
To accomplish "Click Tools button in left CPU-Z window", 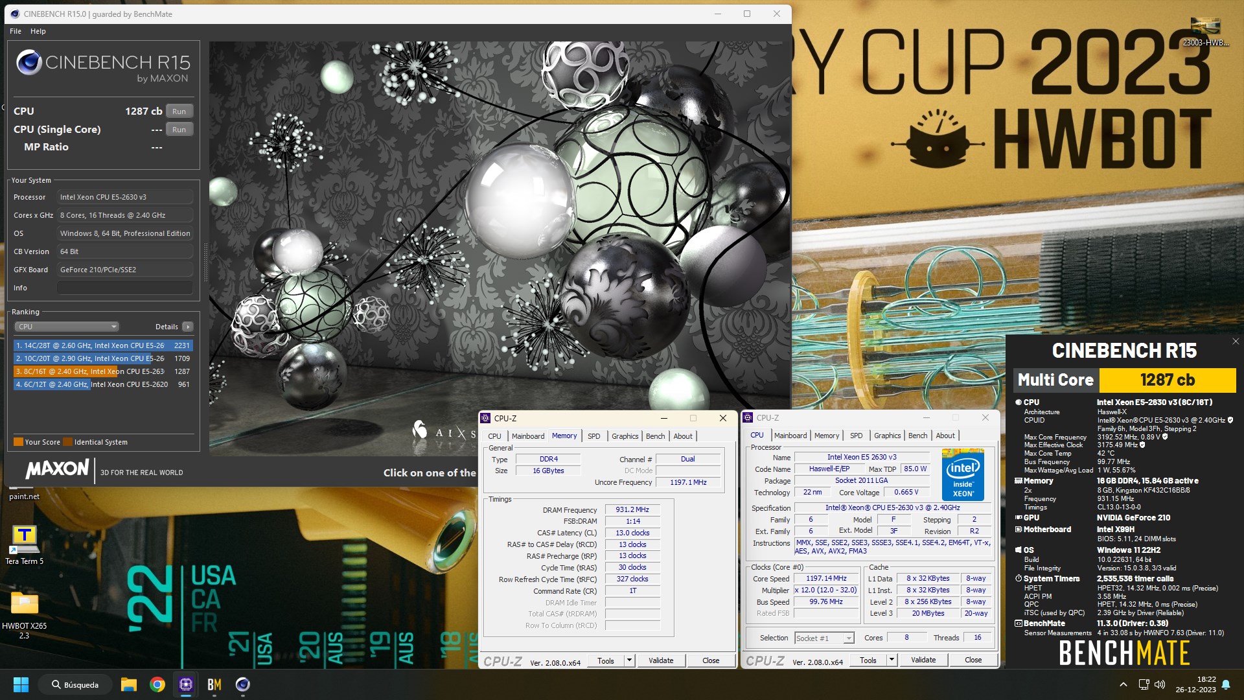I will [606, 660].
